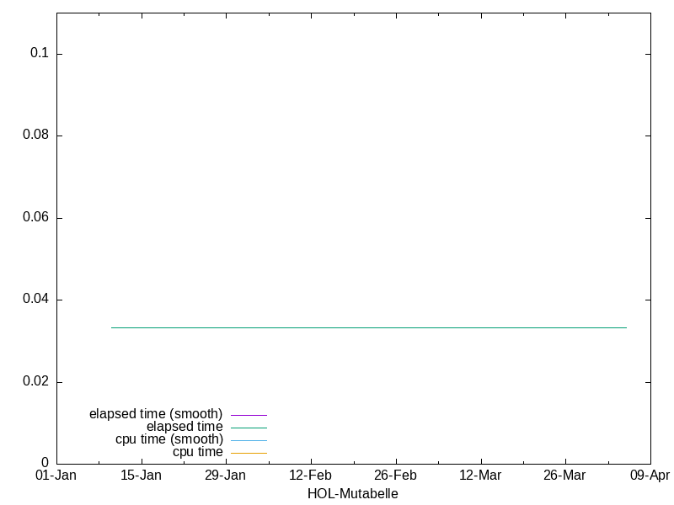The width and height of the screenshot is (674, 505).
Task: Click the 'cpu time' legend label
Action: (198, 452)
